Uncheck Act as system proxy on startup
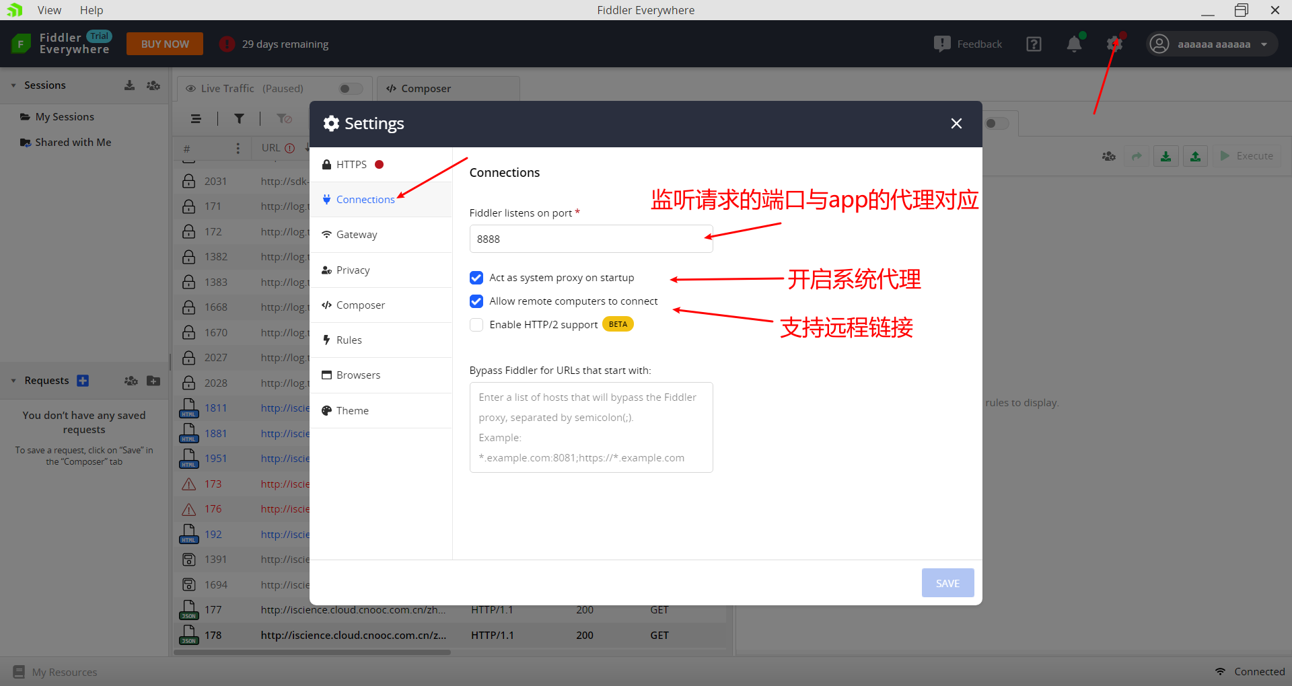The height and width of the screenshot is (686, 1292). (476, 278)
